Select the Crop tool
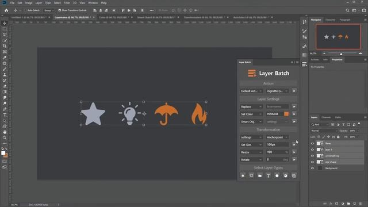Image resolution: width=368 pixels, height=207 pixels. (5, 46)
